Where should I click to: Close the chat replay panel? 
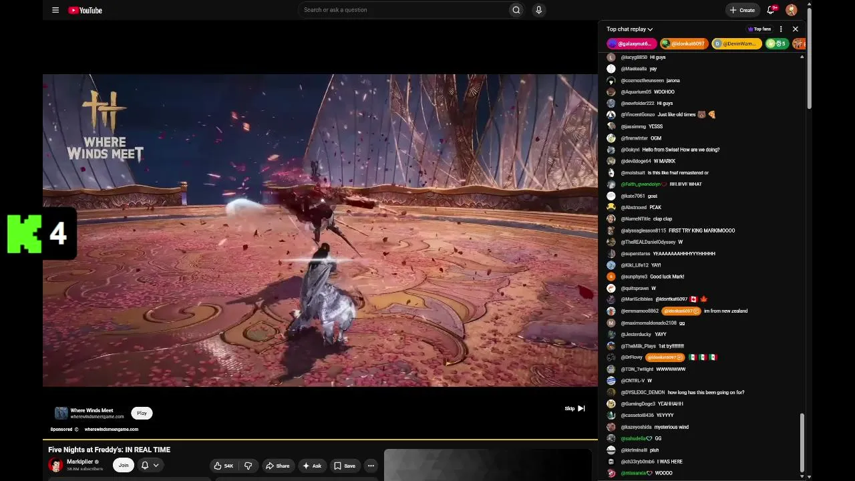(795, 29)
